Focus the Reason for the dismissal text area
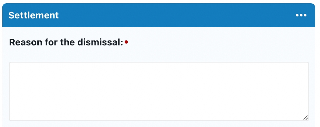320x127 pixels. (159, 91)
